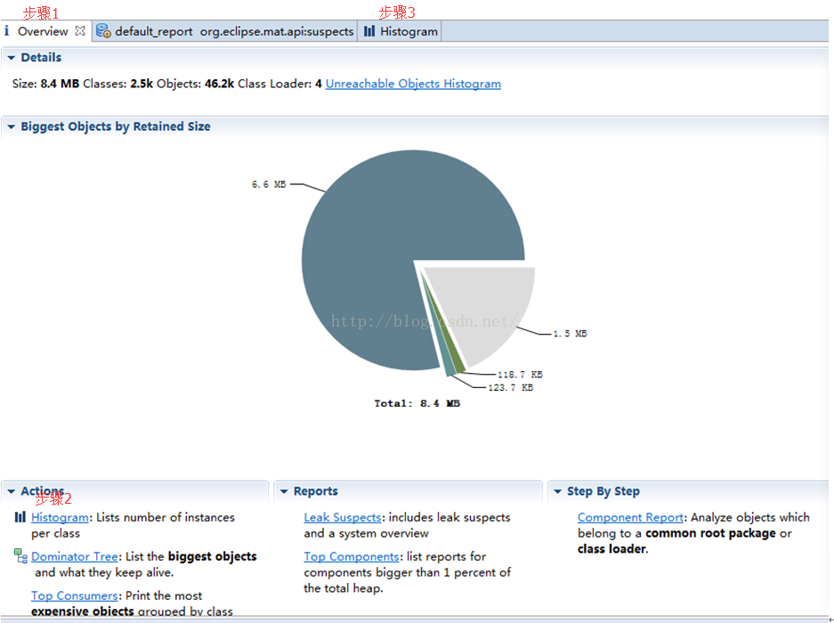Open the Top Consumers link

point(75,595)
